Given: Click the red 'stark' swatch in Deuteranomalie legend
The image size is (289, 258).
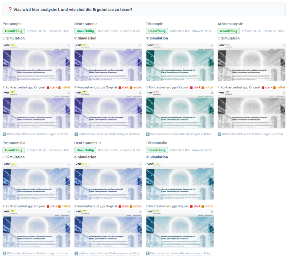Looking at the screenshot, I should click(x=120, y=206).
